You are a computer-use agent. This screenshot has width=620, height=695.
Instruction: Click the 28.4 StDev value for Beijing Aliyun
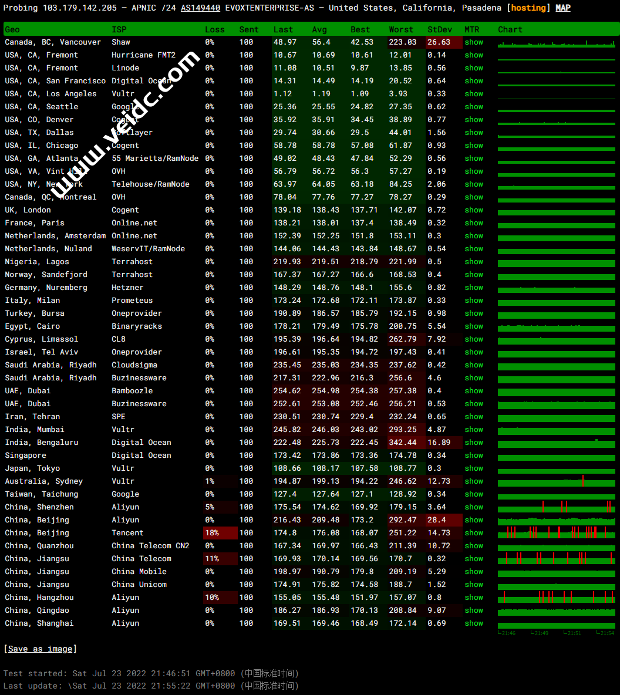(444, 520)
